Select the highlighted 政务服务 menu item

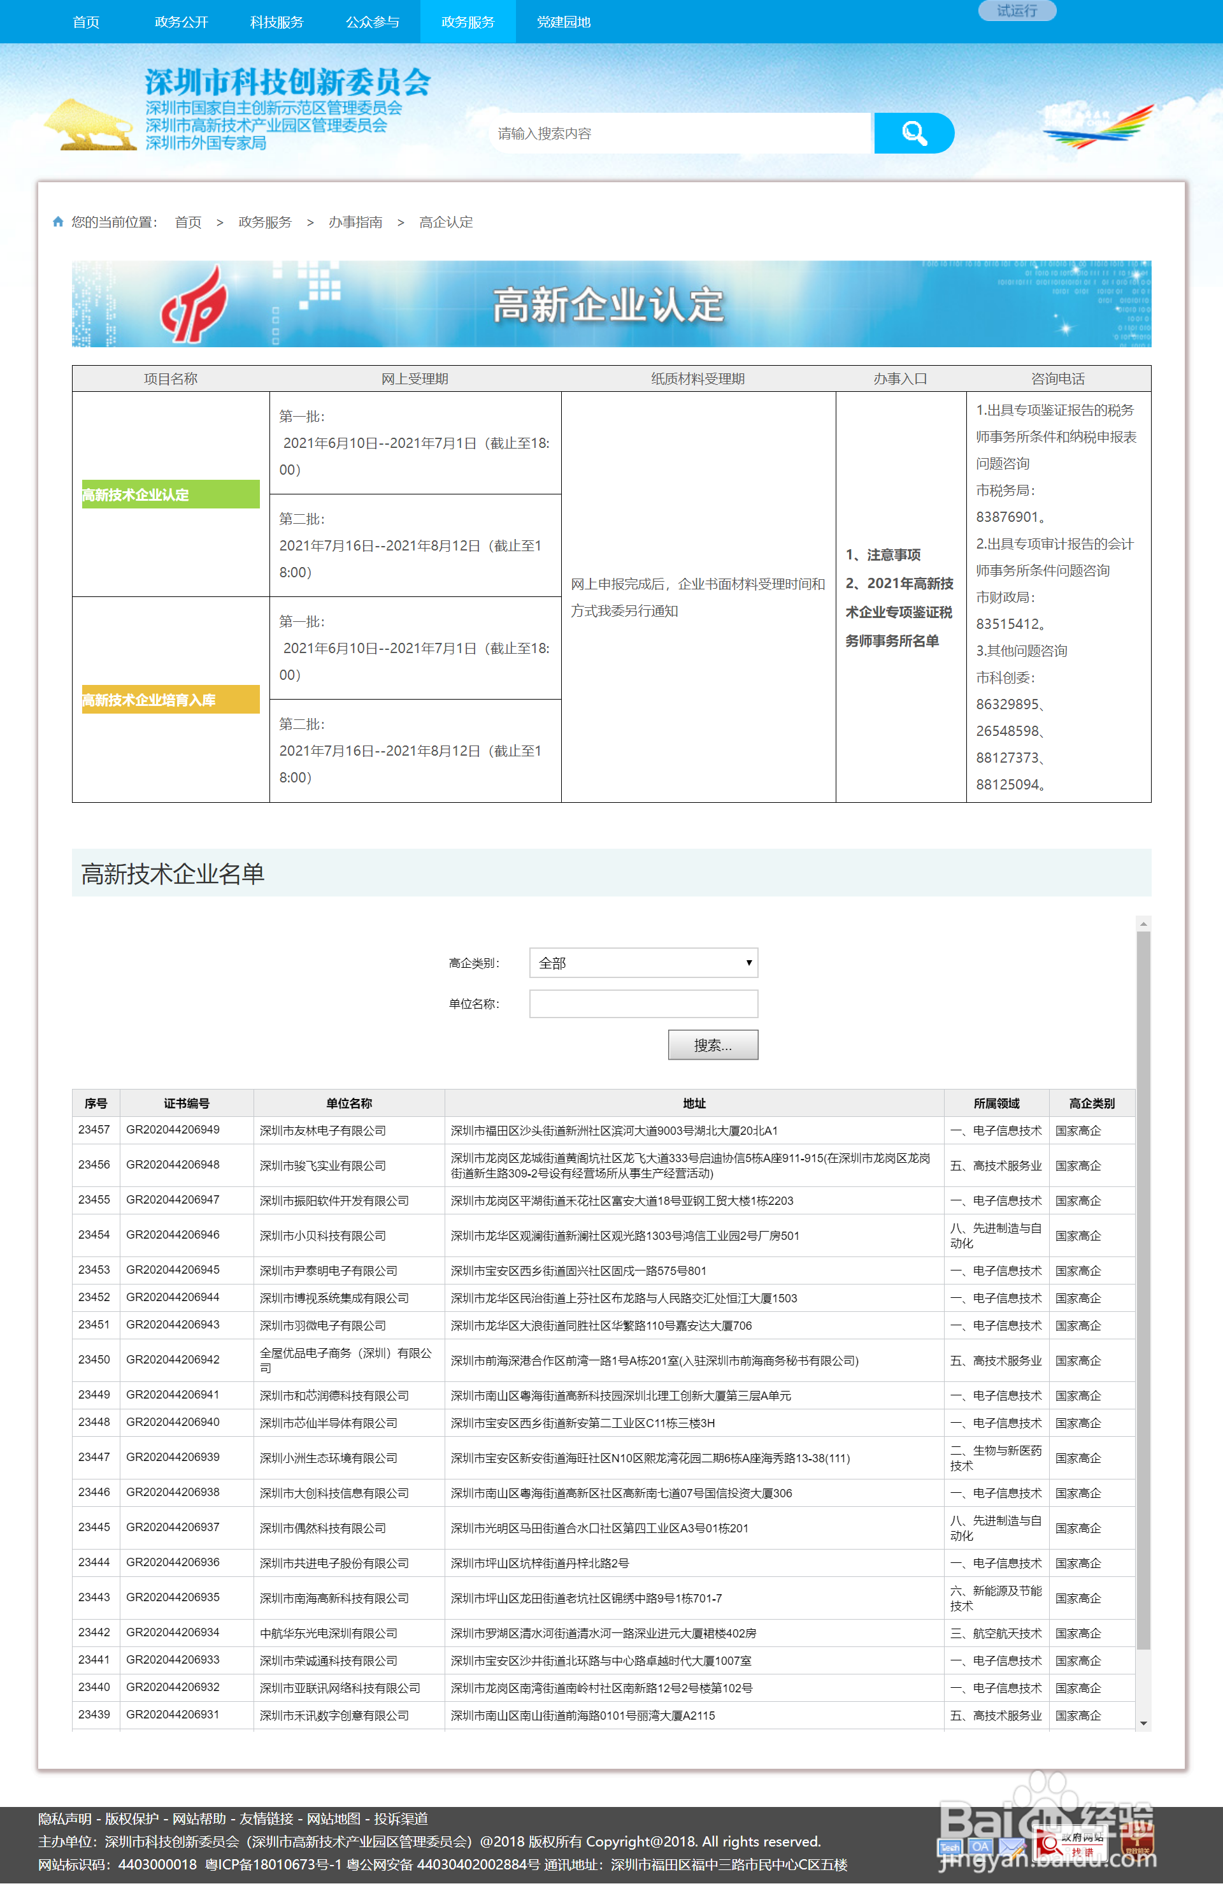point(468,22)
